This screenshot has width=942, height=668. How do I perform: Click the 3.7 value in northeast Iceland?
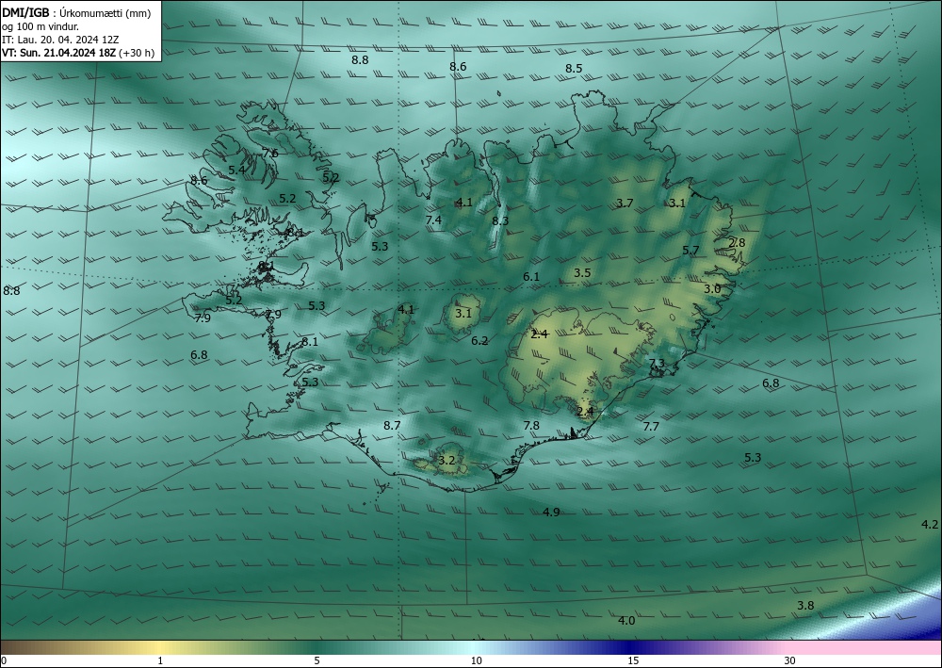(625, 204)
